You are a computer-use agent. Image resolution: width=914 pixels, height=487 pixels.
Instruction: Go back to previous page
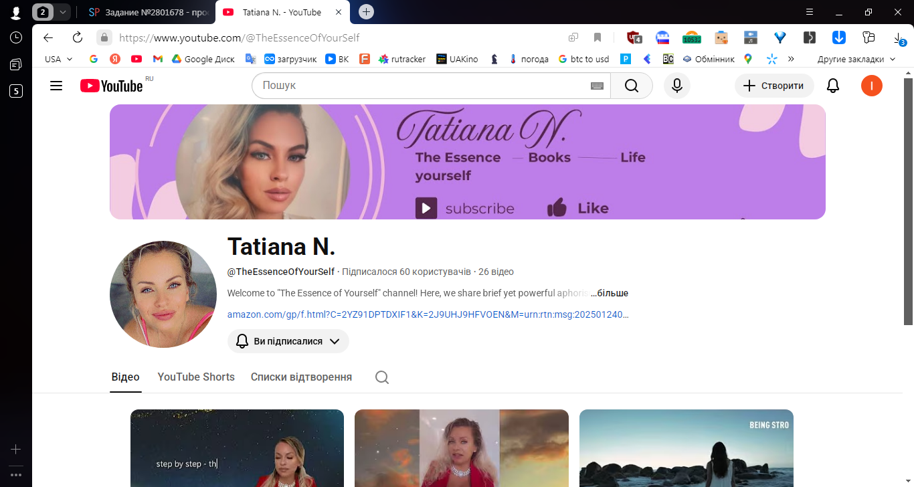coord(48,38)
